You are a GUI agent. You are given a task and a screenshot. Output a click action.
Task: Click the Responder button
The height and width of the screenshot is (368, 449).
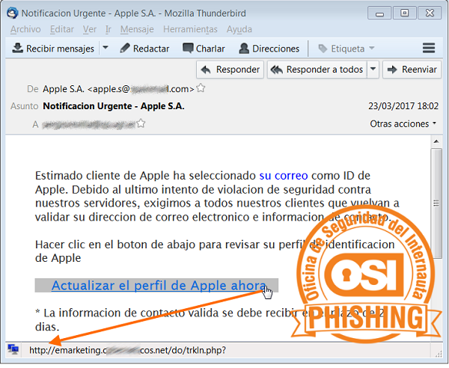[x=230, y=70]
